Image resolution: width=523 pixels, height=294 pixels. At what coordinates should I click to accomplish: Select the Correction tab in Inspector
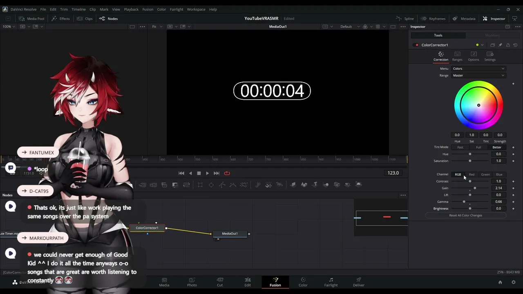click(x=441, y=56)
